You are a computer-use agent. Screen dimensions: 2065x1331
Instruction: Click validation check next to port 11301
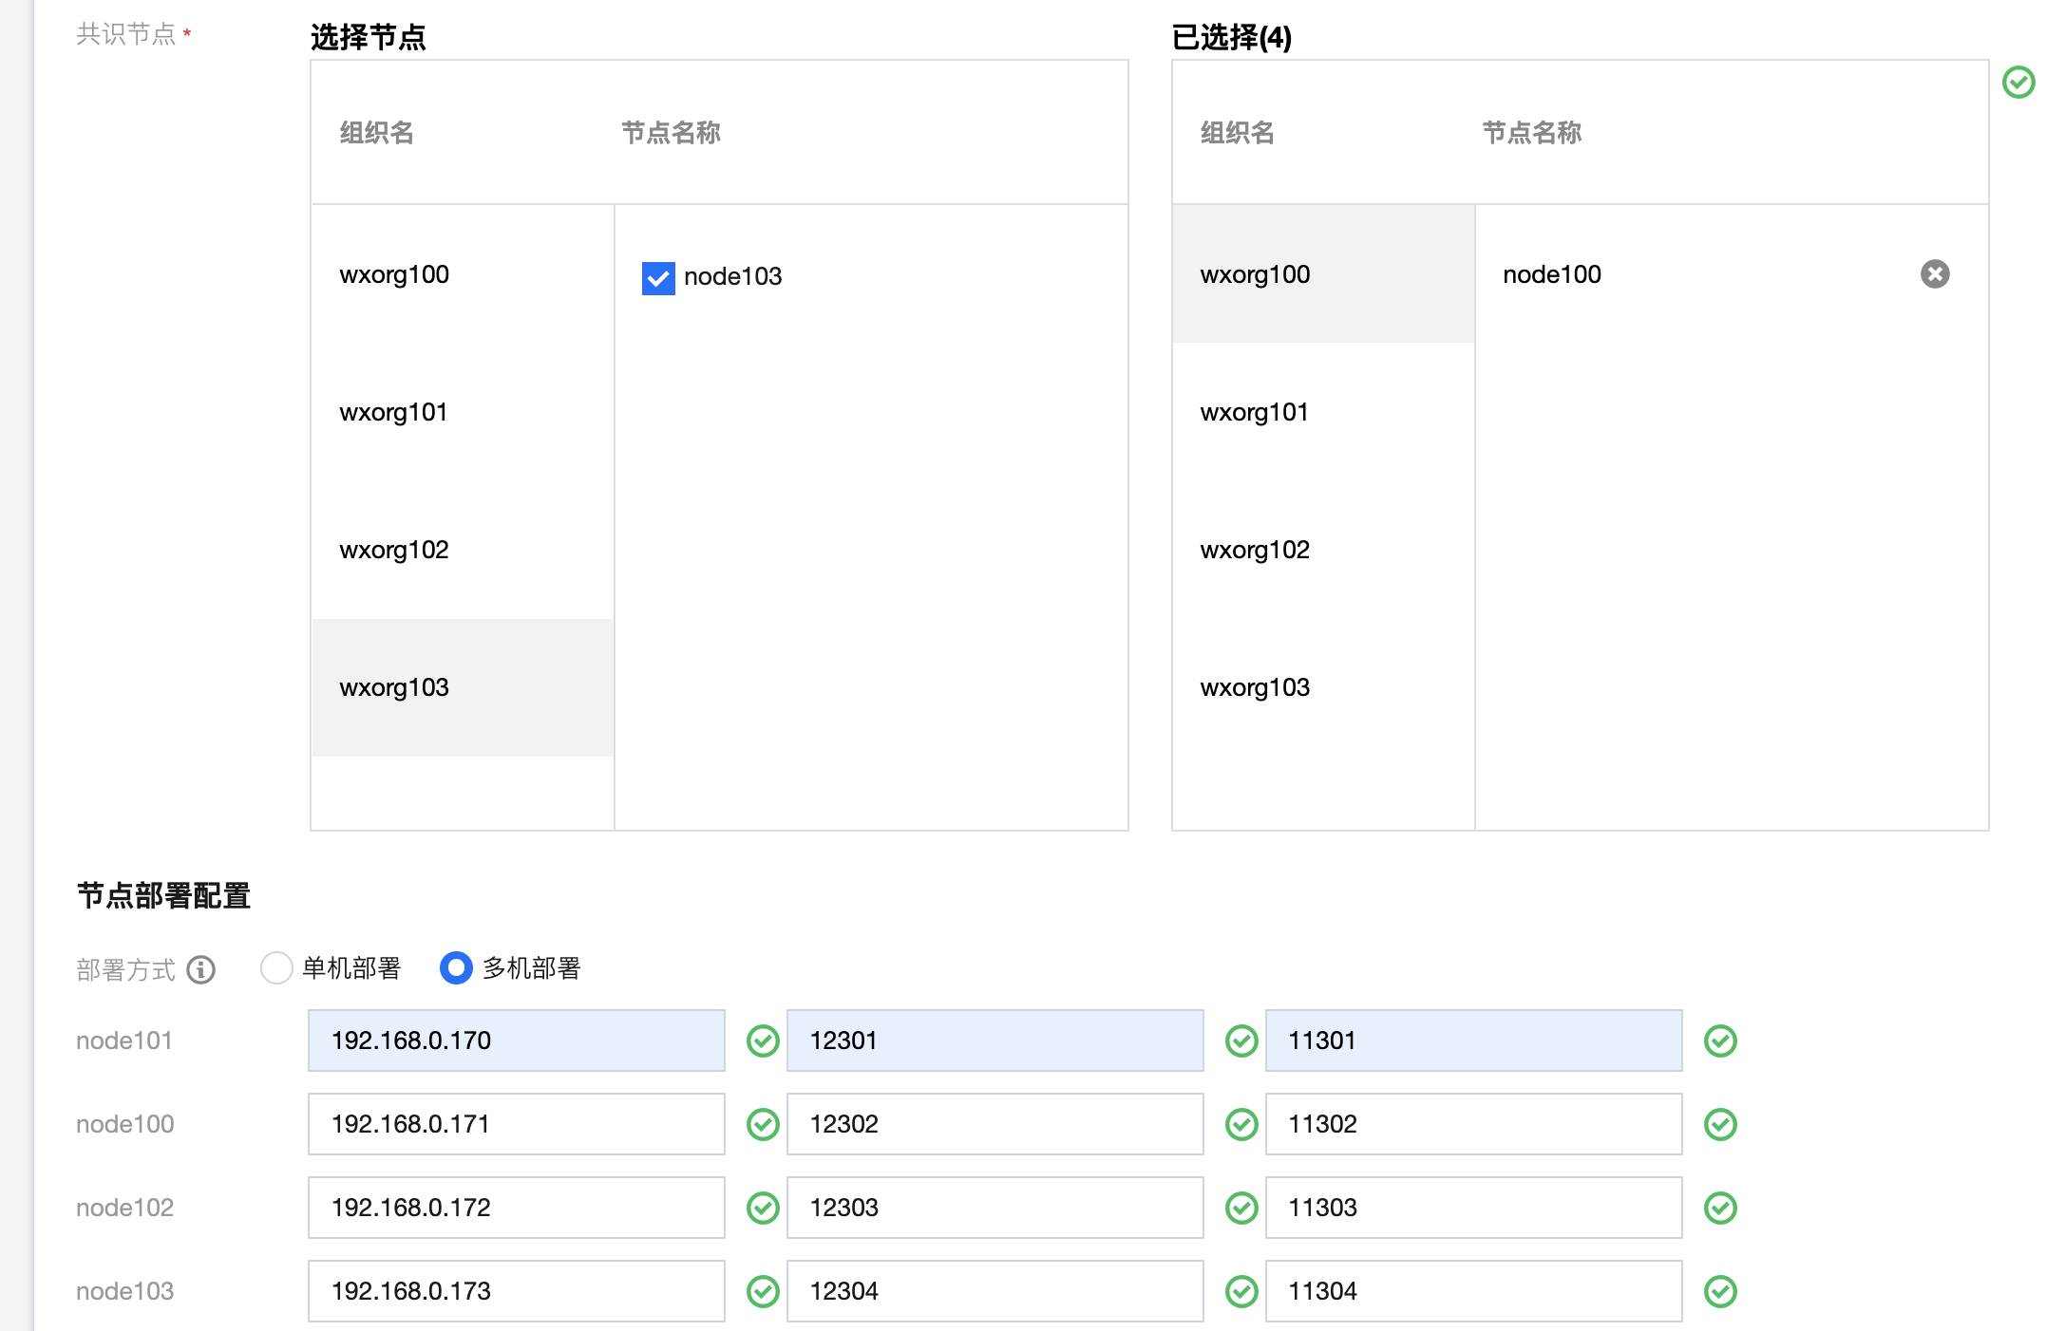point(1719,1040)
